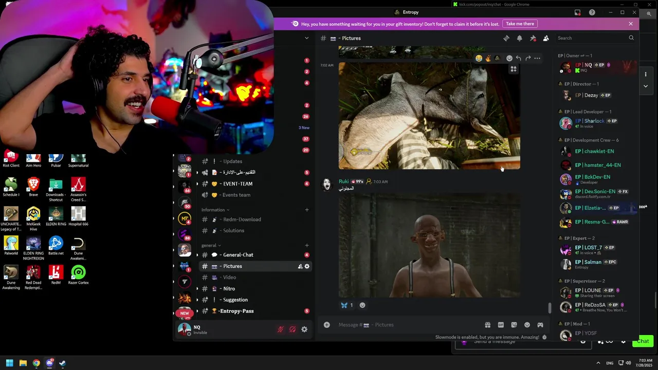658x370 pixels.
Task: Open the add reaction emoji picker
Action: tap(509, 58)
